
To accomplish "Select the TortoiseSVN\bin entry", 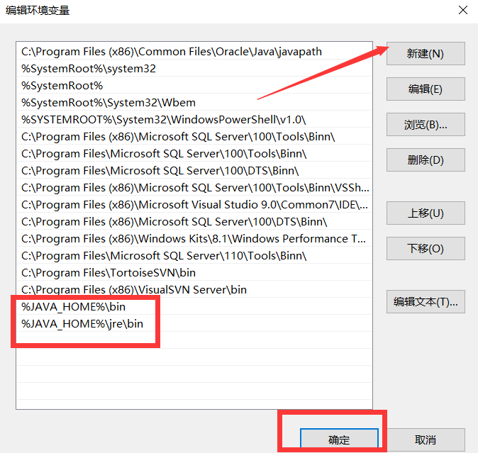I will click(194, 273).
